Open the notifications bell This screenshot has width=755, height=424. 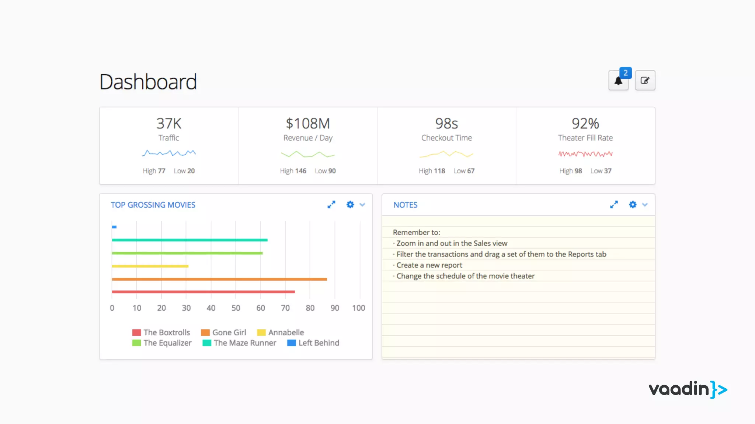point(618,81)
